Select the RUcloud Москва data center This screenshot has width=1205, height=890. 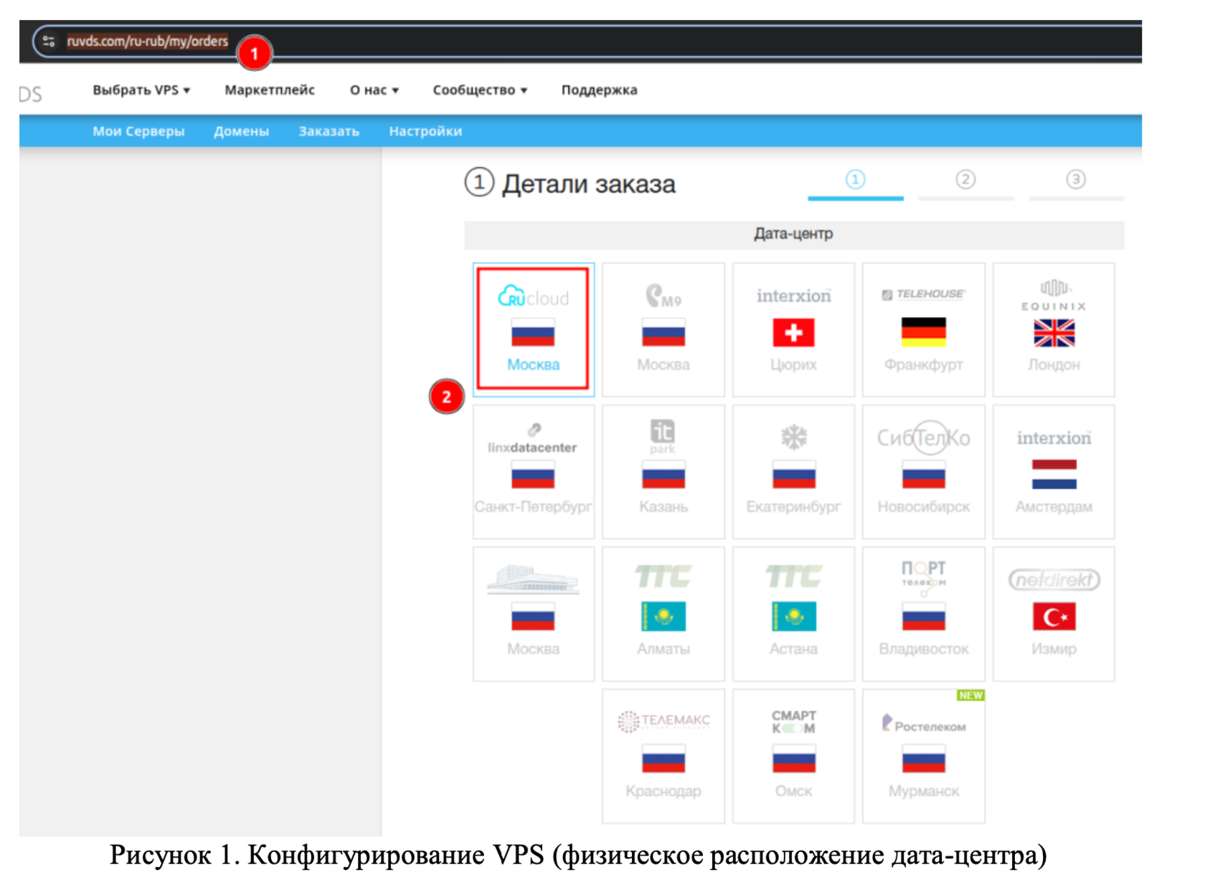[x=533, y=329]
